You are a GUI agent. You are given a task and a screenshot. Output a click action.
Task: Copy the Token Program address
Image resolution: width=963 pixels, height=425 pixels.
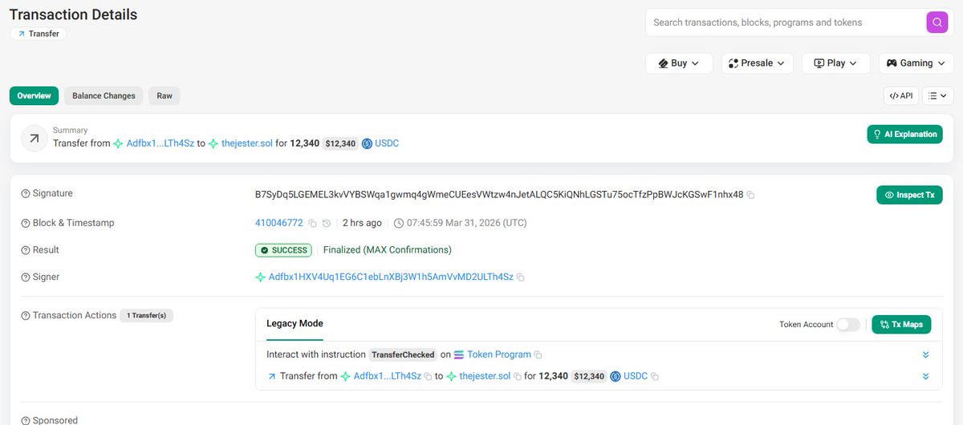[538, 354]
